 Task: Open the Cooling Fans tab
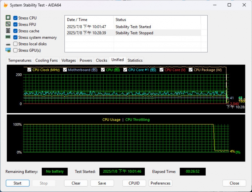pyautogui.click(x=47, y=60)
